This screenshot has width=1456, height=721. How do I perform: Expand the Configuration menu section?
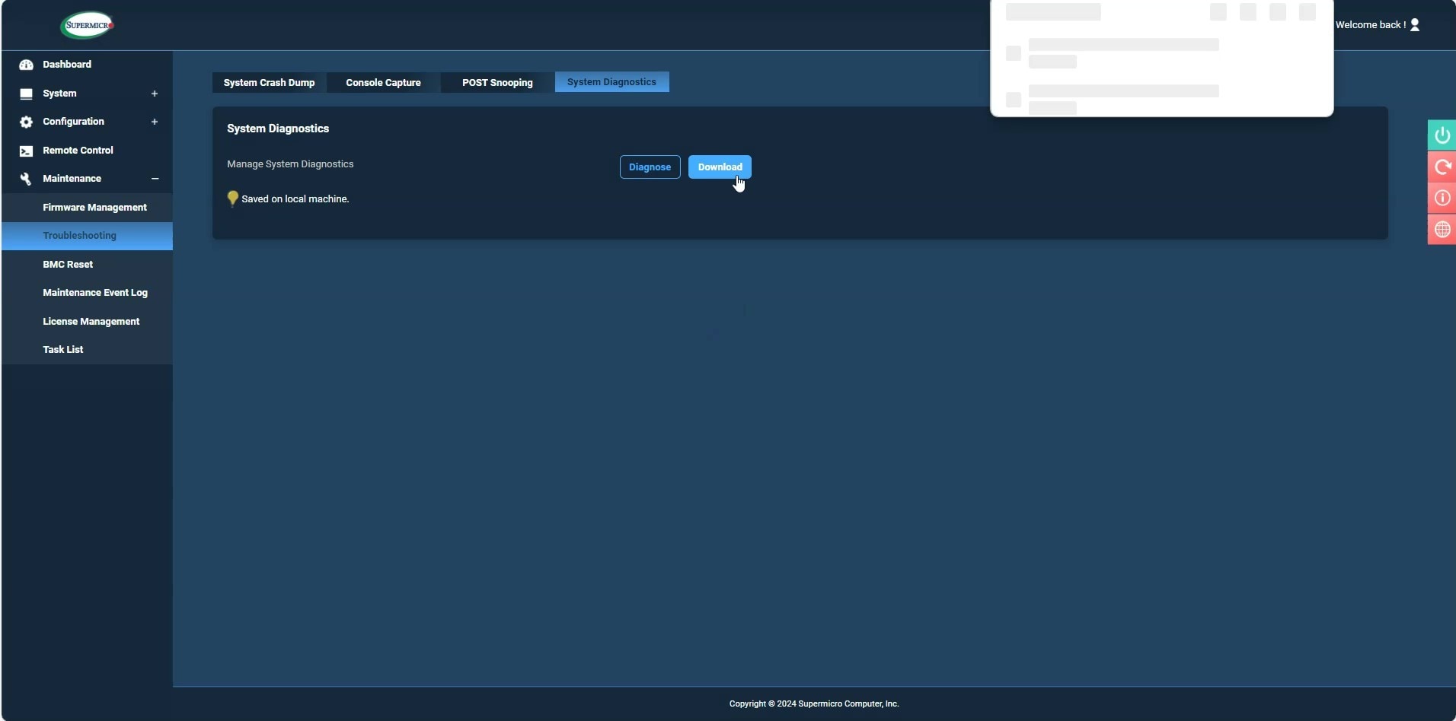point(155,122)
